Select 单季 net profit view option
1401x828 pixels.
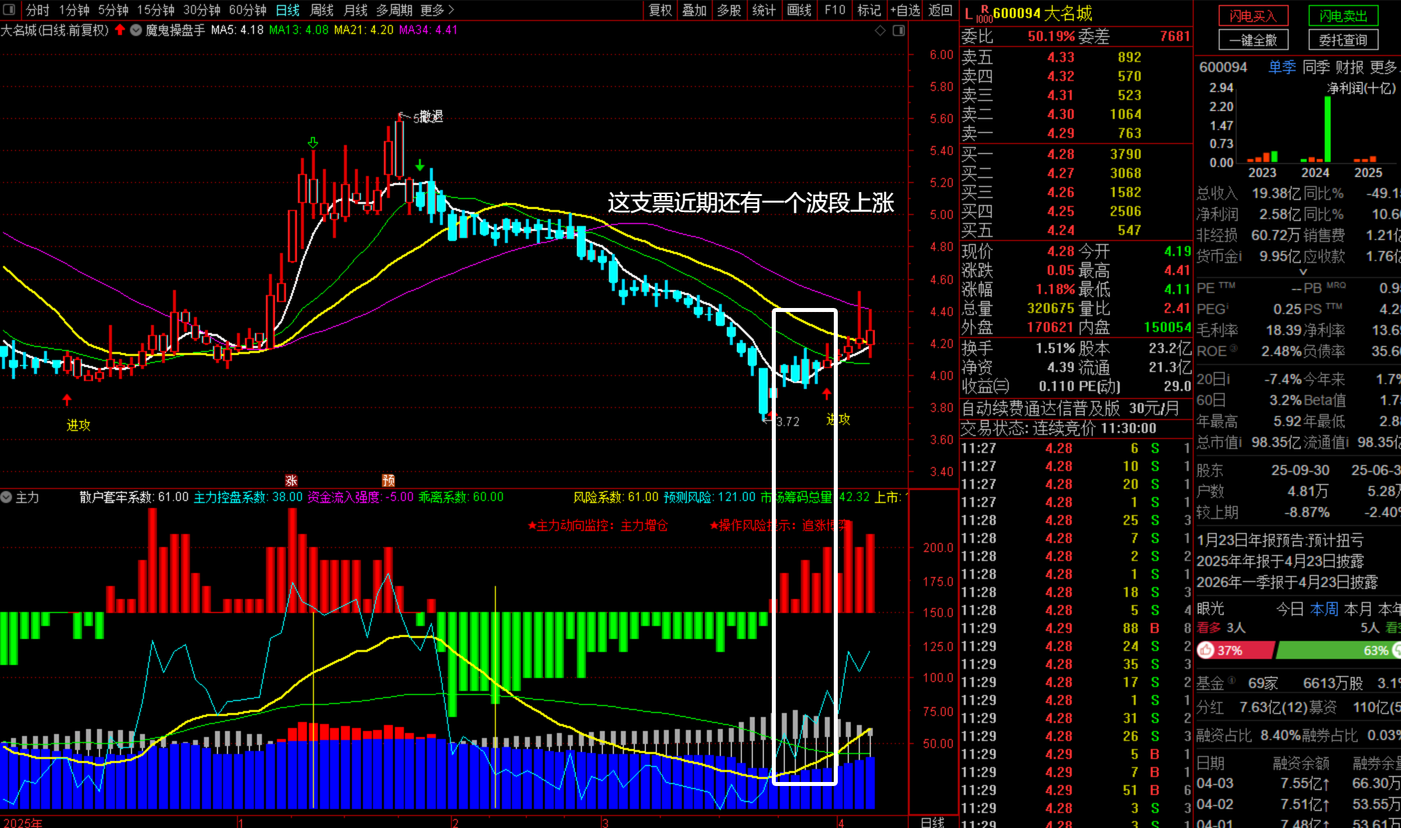1282,67
